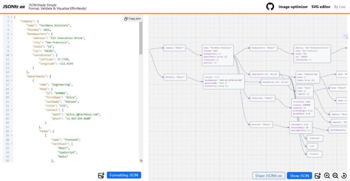The height and width of the screenshot is (181, 350).
Task: Click the image download icon beside Formatting JSON
Action: click(x=101, y=175)
